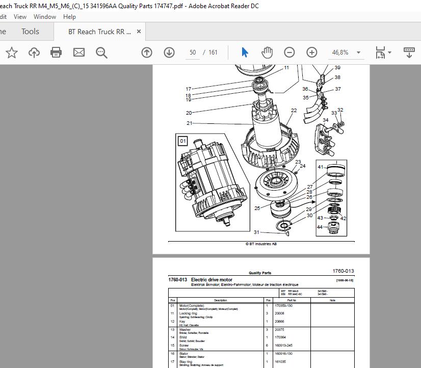Zoom in with the plus icon
The width and height of the screenshot is (421, 368).
click(312, 52)
